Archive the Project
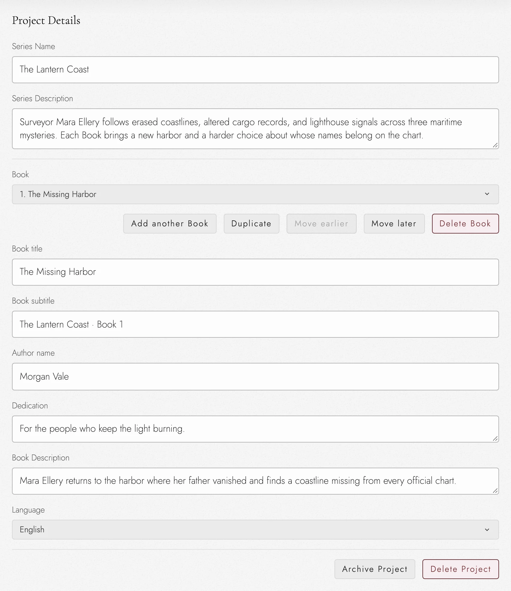 pyautogui.click(x=375, y=569)
